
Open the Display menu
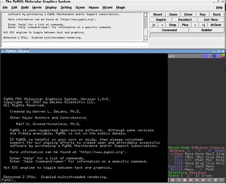click(x=51, y=8)
